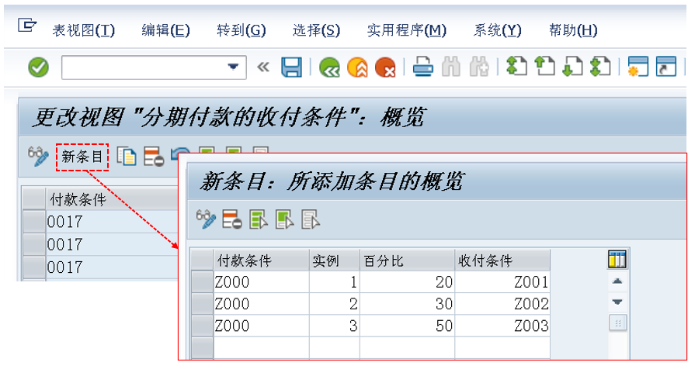Click the Print icon

click(423, 67)
